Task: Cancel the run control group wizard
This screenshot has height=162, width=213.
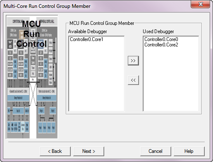Action: [x=156, y=151]
